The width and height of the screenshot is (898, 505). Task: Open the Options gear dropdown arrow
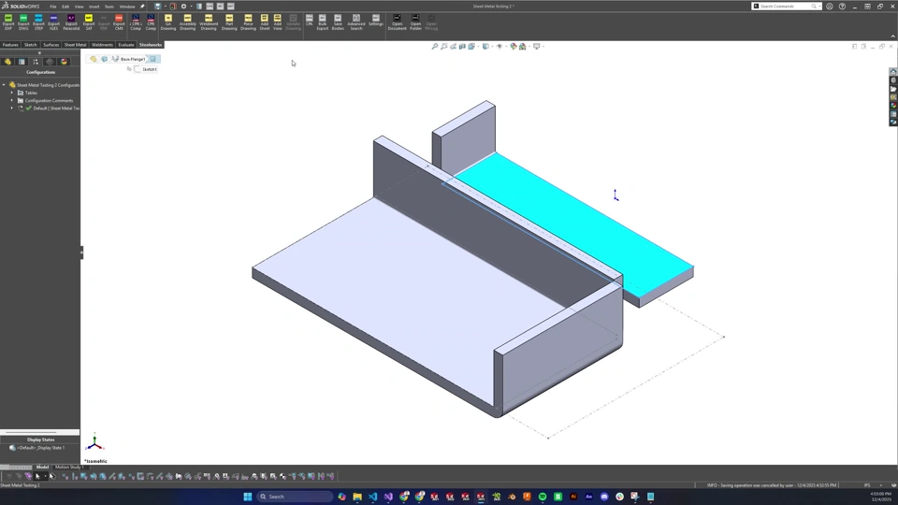(191, 7)
